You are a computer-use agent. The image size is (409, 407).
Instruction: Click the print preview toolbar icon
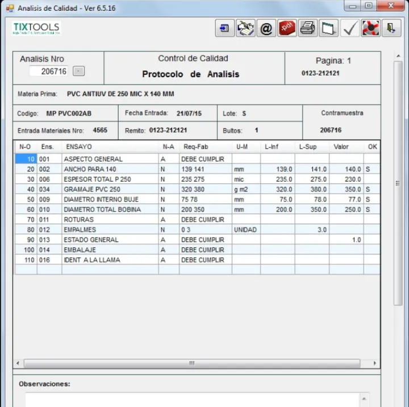point(245,28)
